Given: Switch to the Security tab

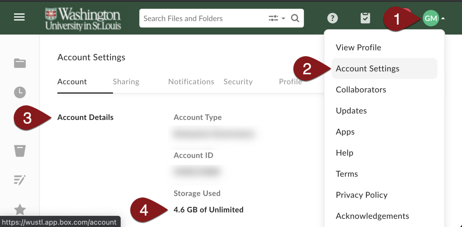Looking at the screenshot, I should [x=238, y=81].
